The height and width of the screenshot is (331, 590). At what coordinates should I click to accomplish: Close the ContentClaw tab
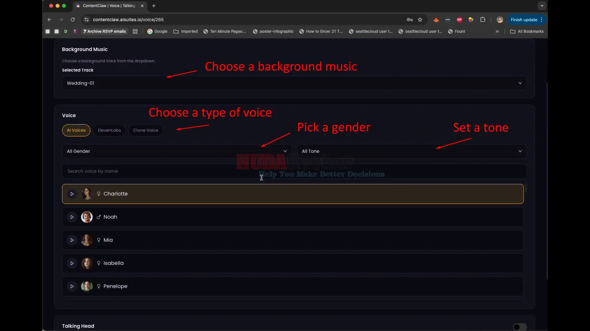142,6
